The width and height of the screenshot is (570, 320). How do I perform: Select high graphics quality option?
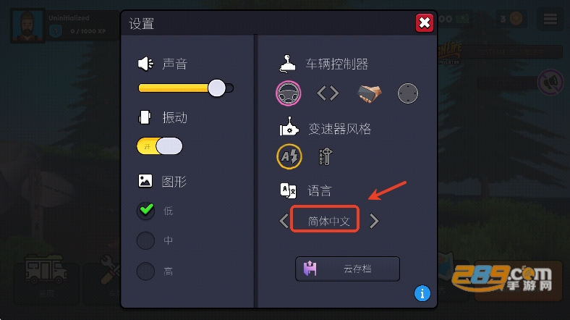coord(146,271)
